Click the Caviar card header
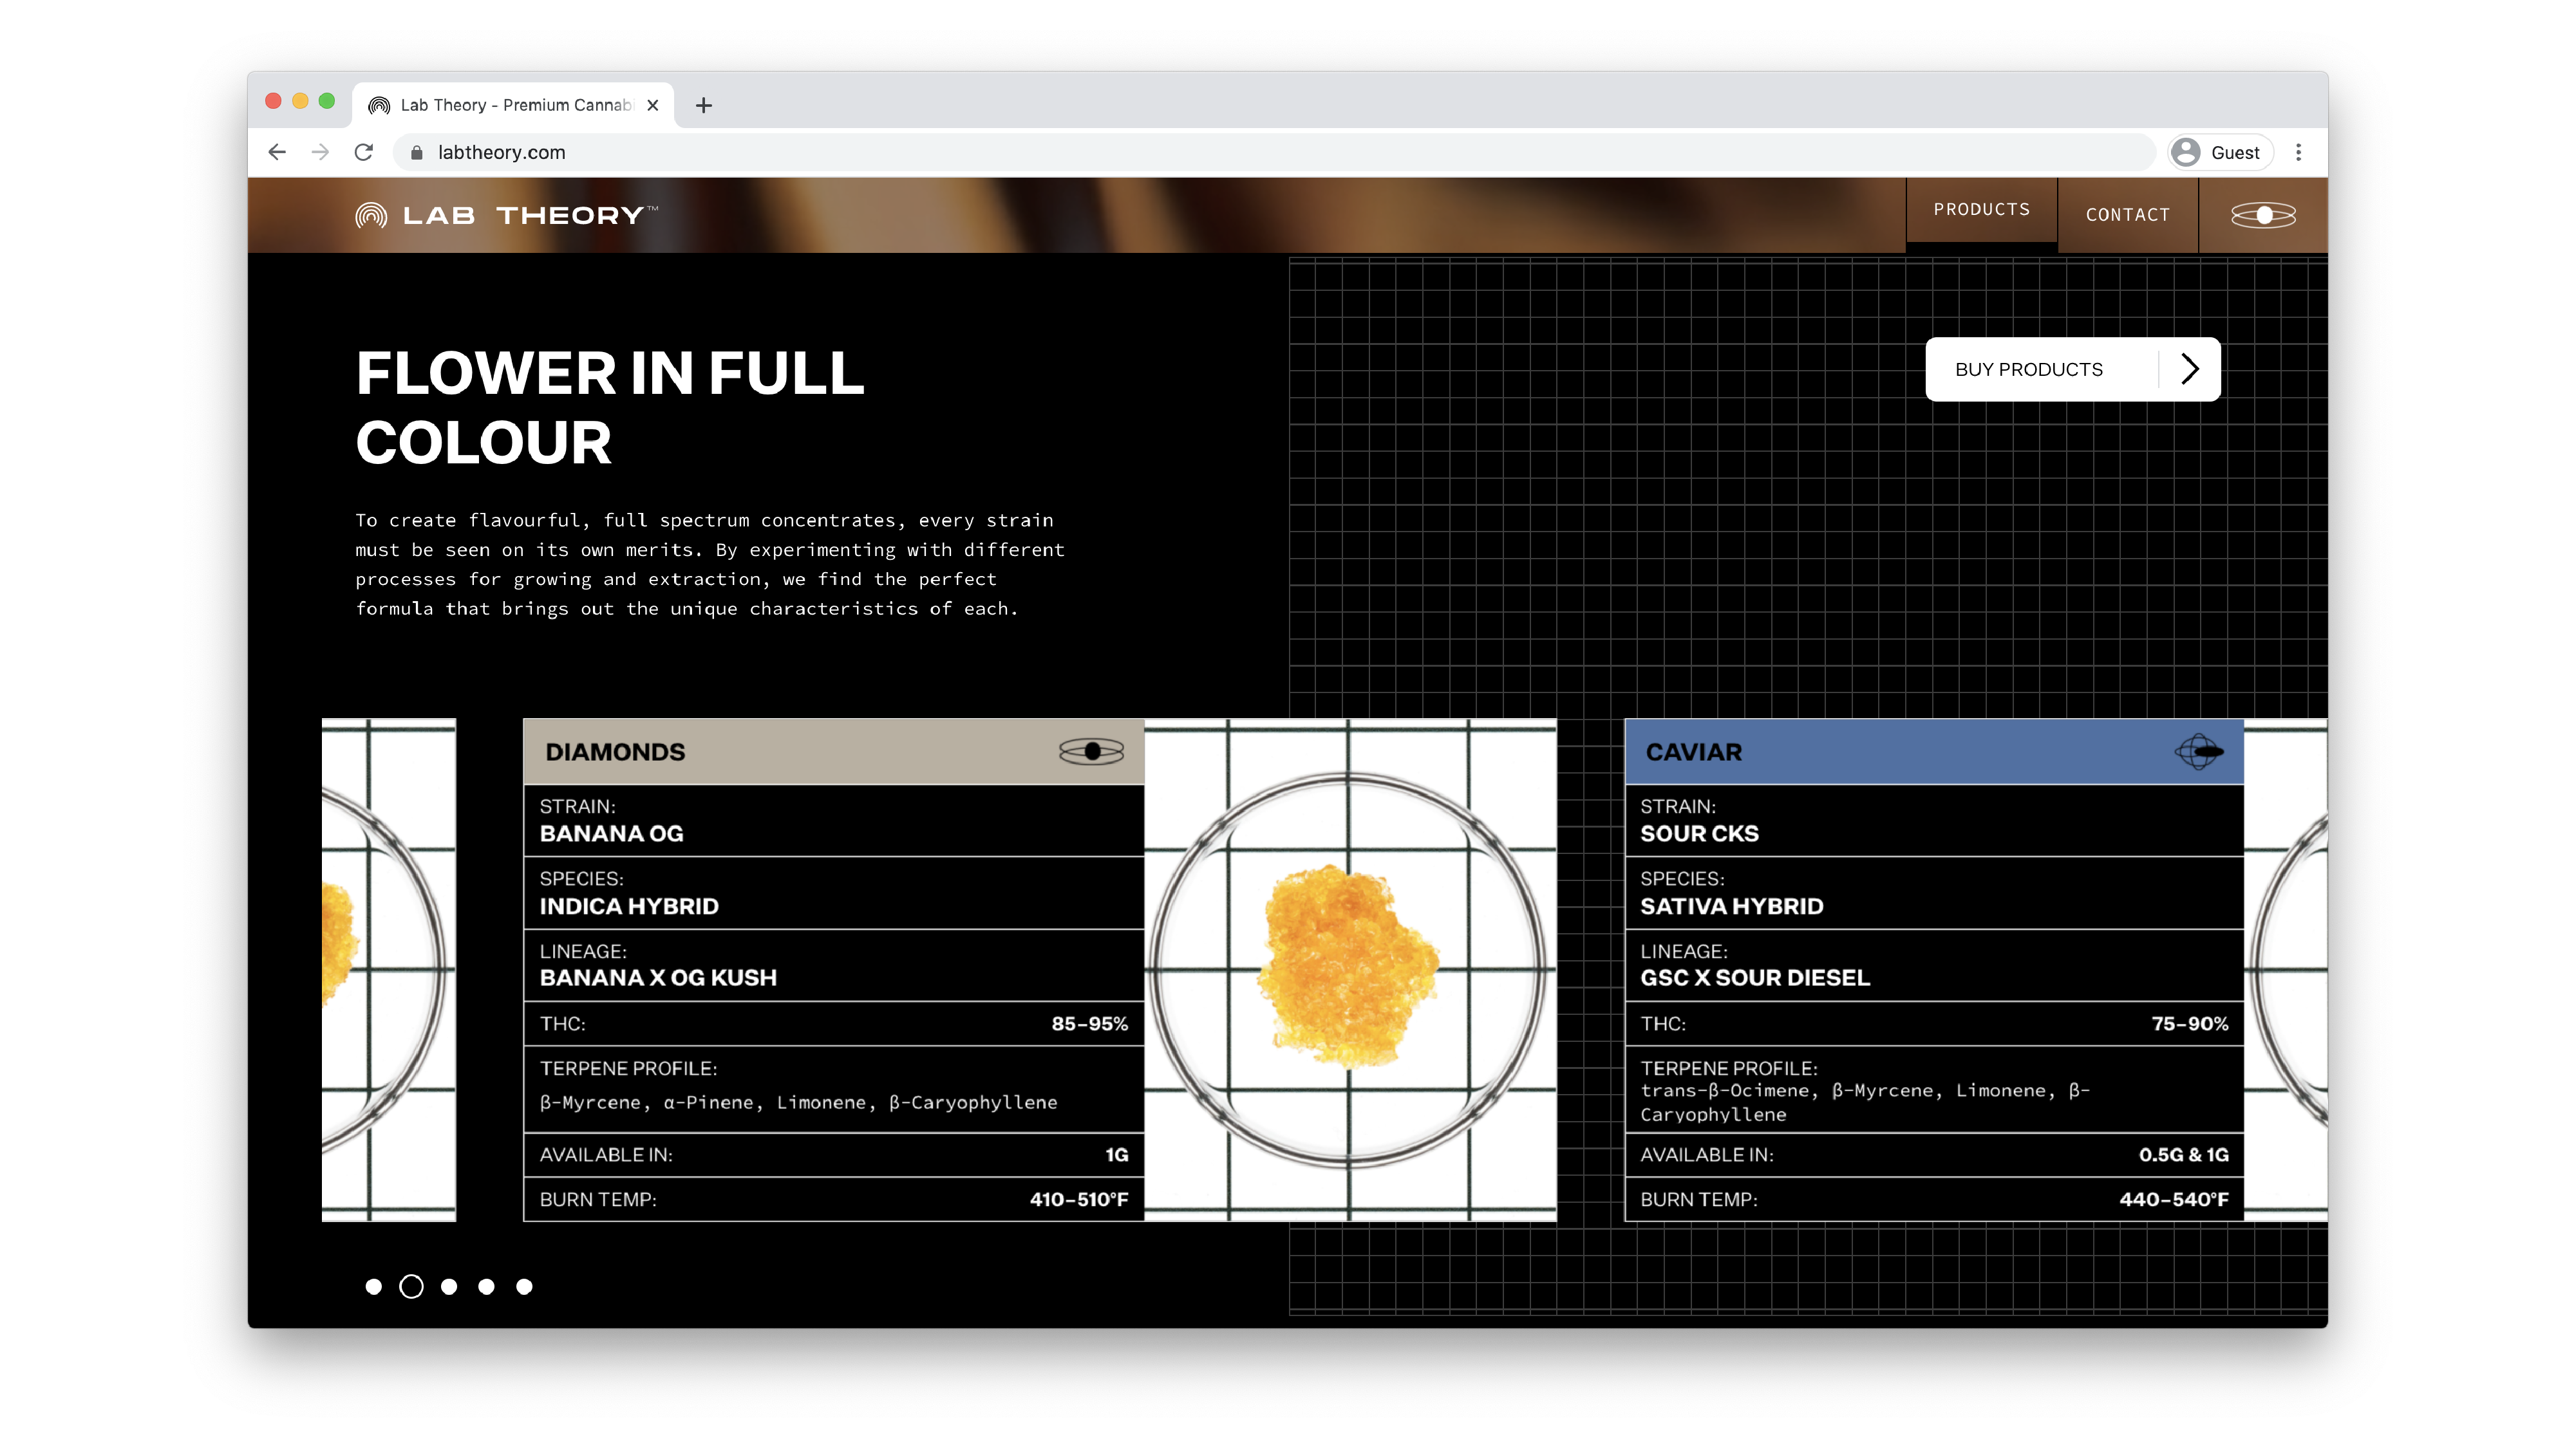Image resolution: width=2576 pixels, height=1448 pixels. (x=1934, y=752)
